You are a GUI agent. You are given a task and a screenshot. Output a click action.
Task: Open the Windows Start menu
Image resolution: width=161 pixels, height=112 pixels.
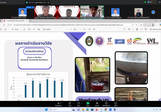tap(46, 109)
